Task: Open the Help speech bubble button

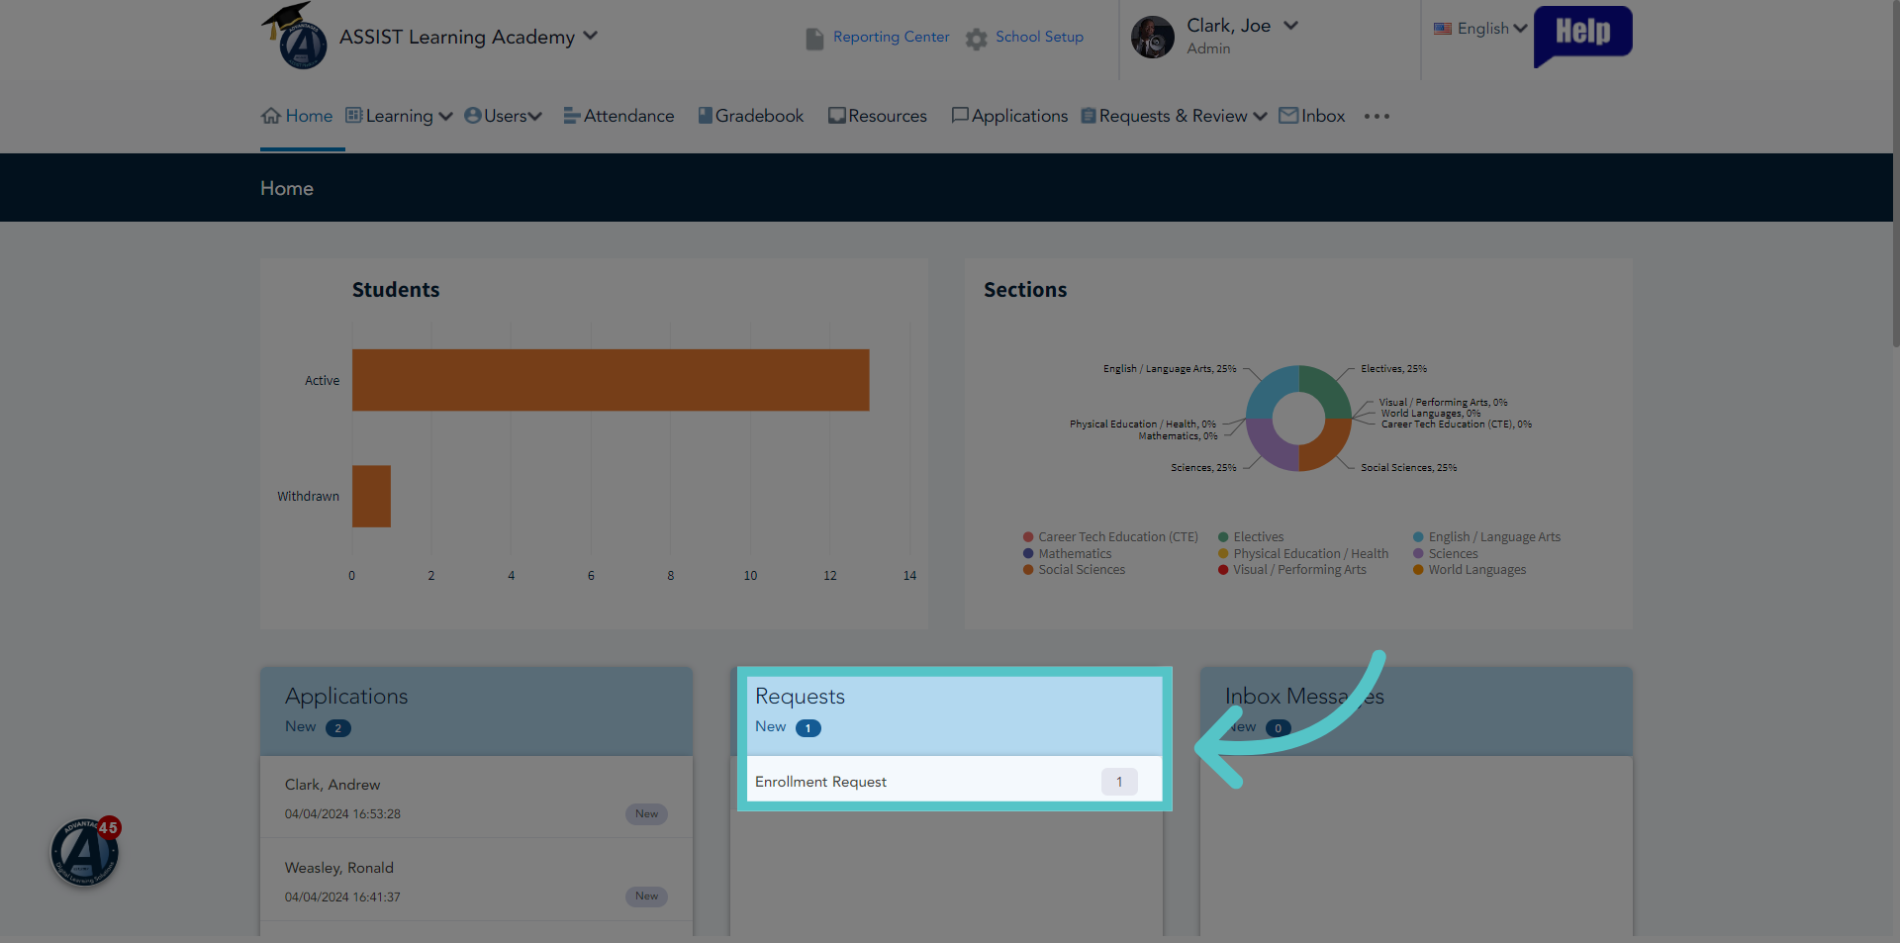Action: click(x=1582, y=36)
